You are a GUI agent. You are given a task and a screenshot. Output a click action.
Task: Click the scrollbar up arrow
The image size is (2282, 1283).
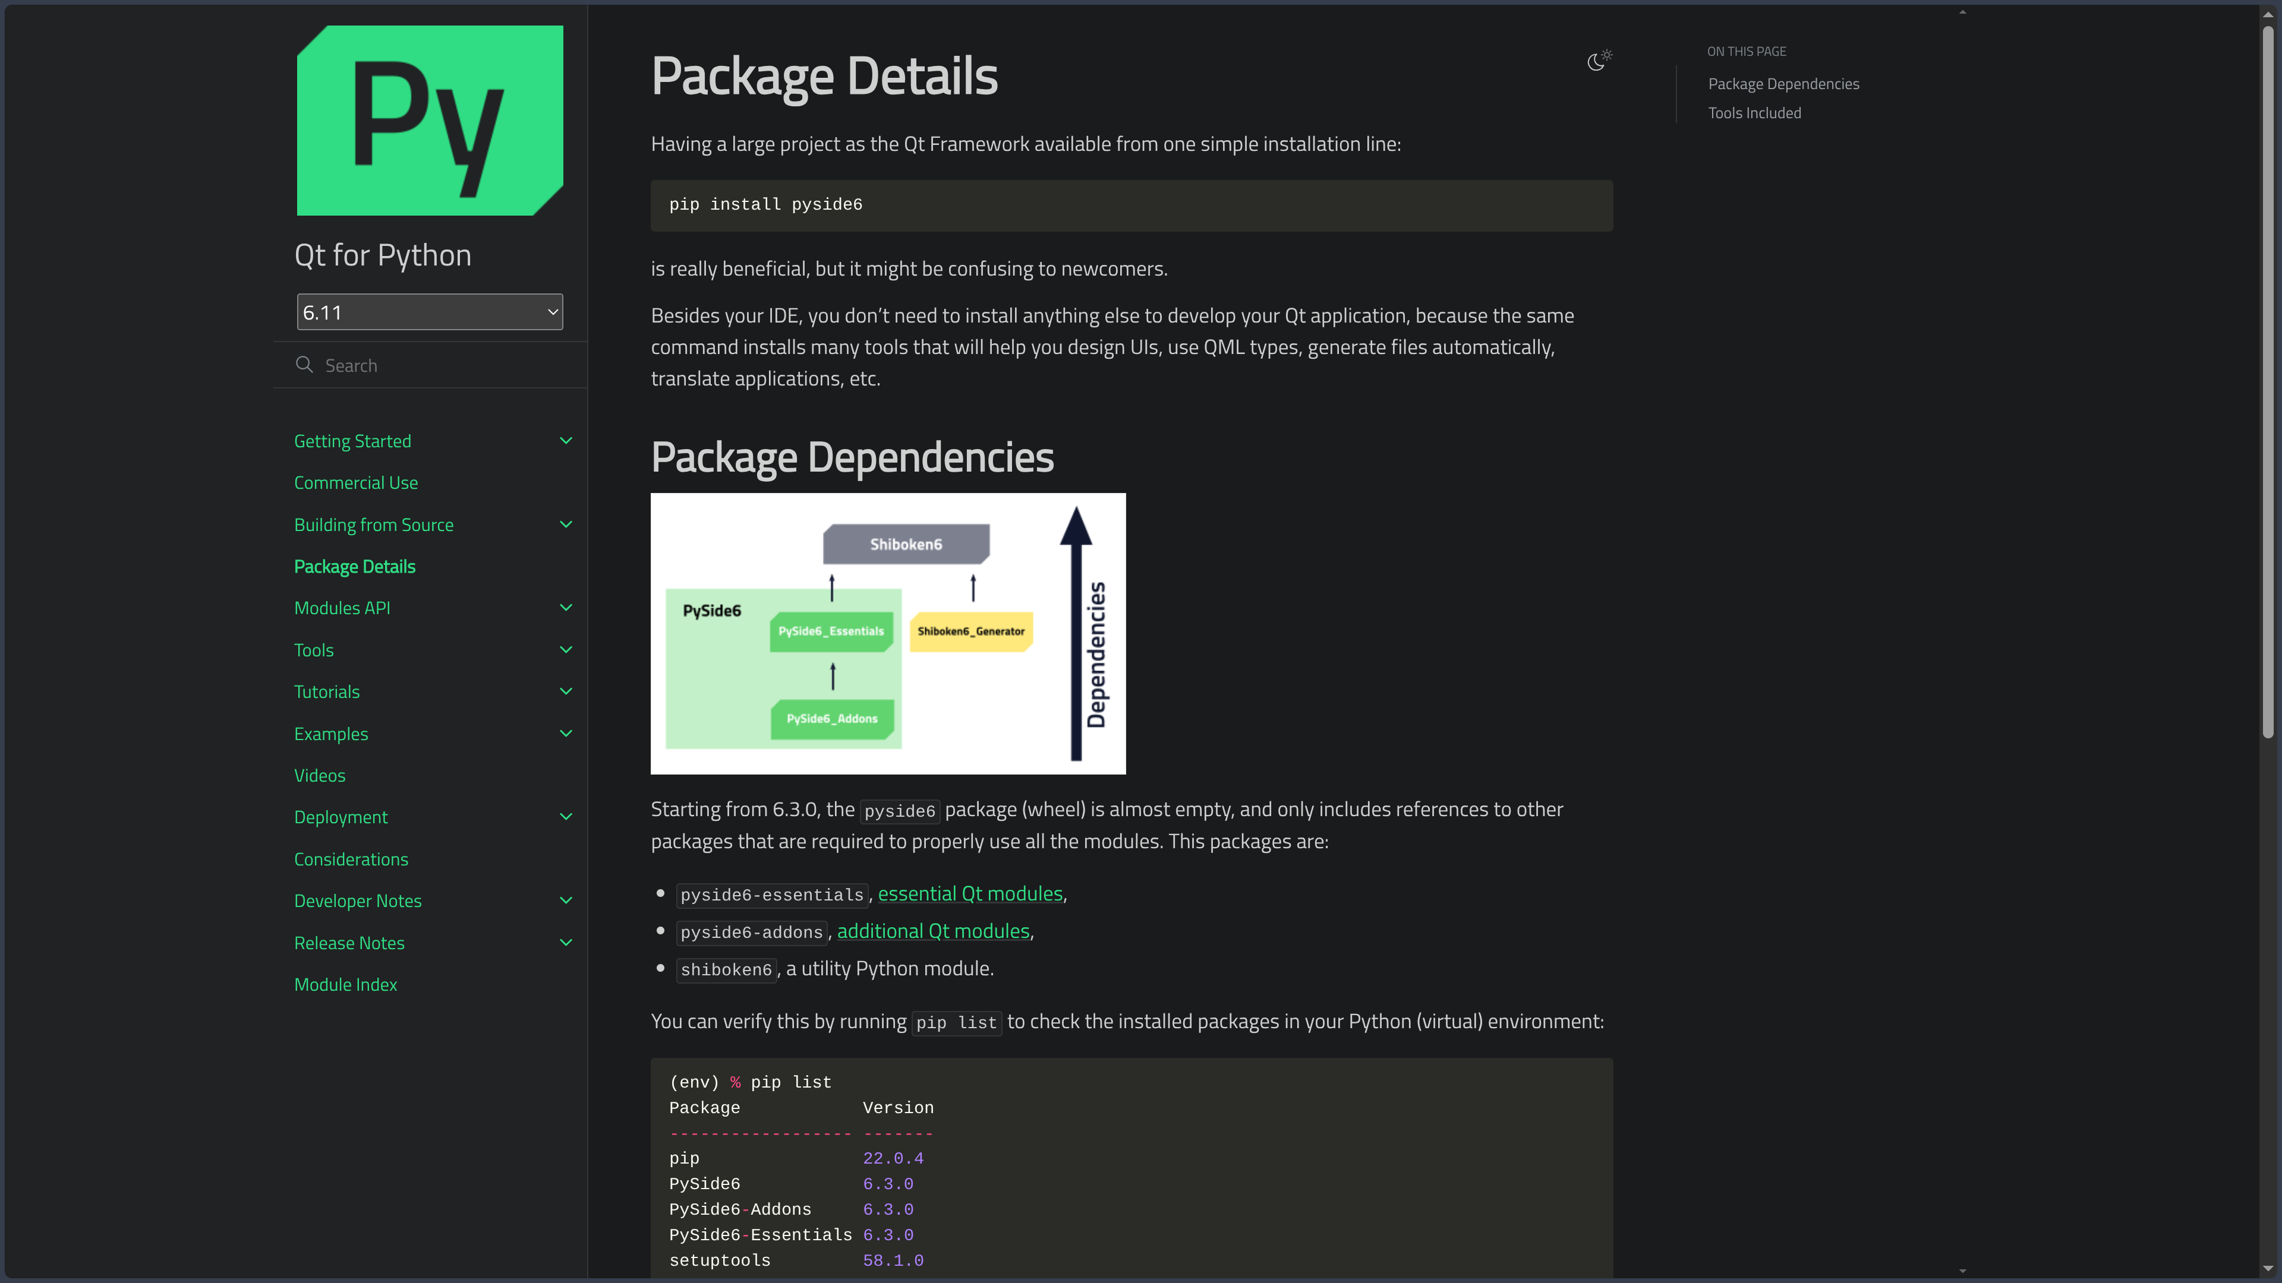(x=2267, y=13)
